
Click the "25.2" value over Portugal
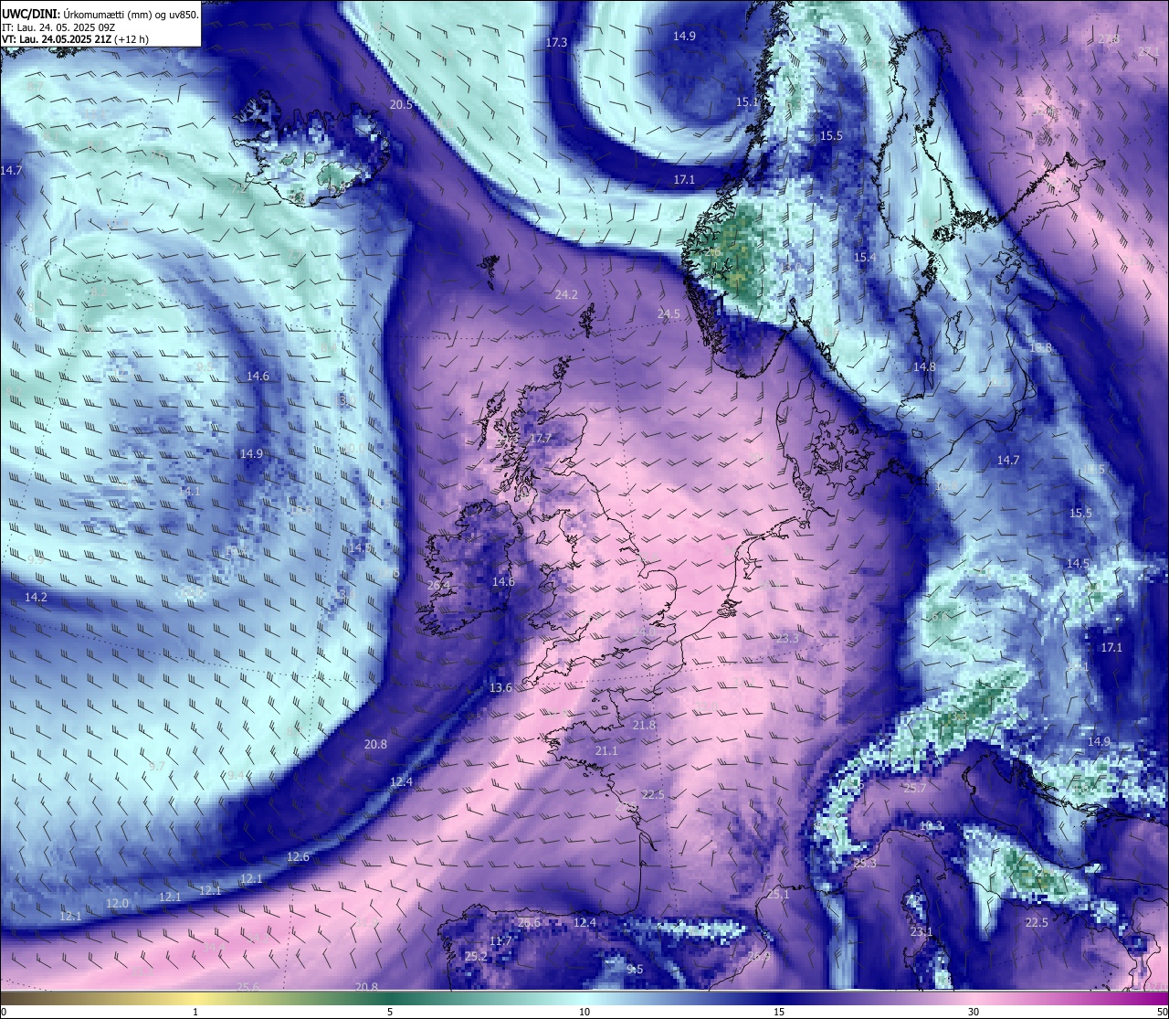tap(476, 957)
